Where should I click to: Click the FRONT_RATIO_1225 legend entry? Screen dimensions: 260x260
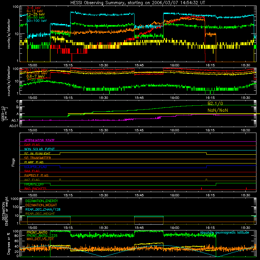point(42,236)
